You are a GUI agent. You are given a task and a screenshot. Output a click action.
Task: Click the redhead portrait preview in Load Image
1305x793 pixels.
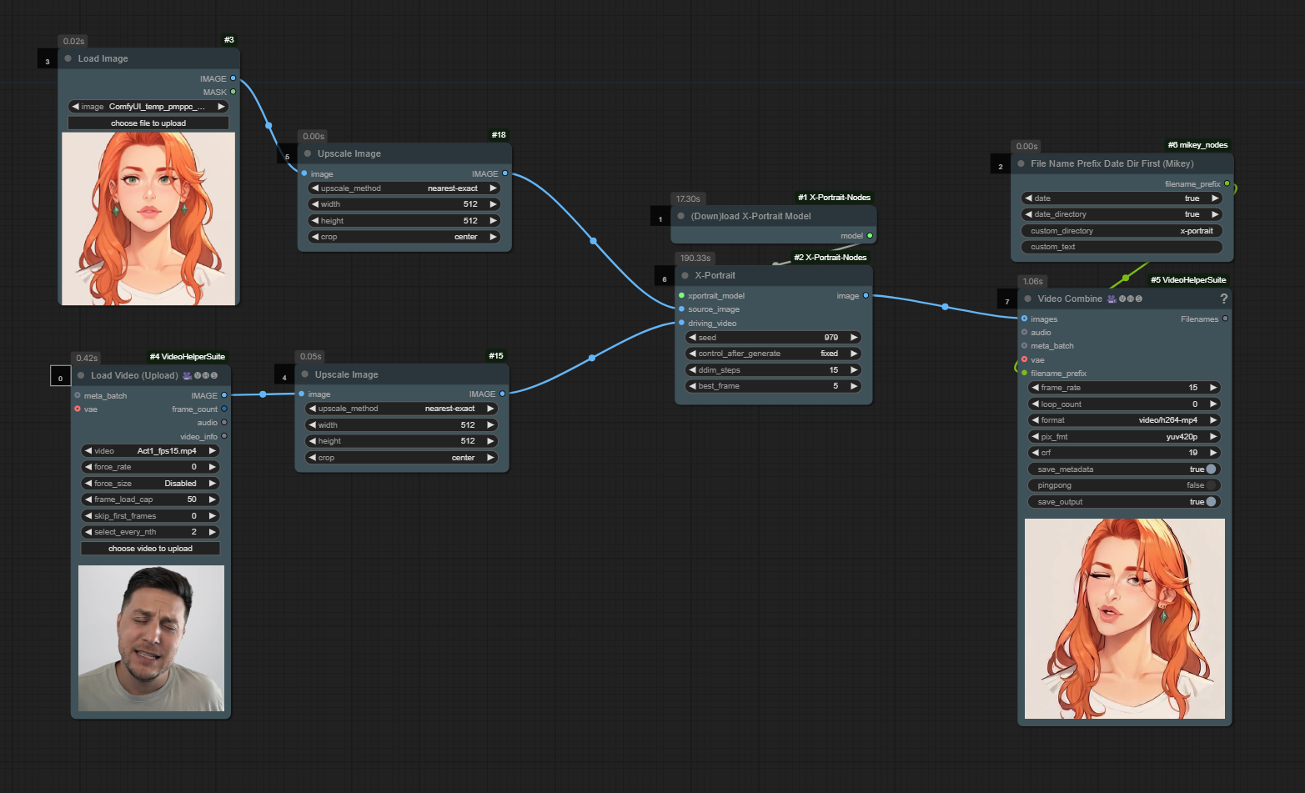coord(148,218)
